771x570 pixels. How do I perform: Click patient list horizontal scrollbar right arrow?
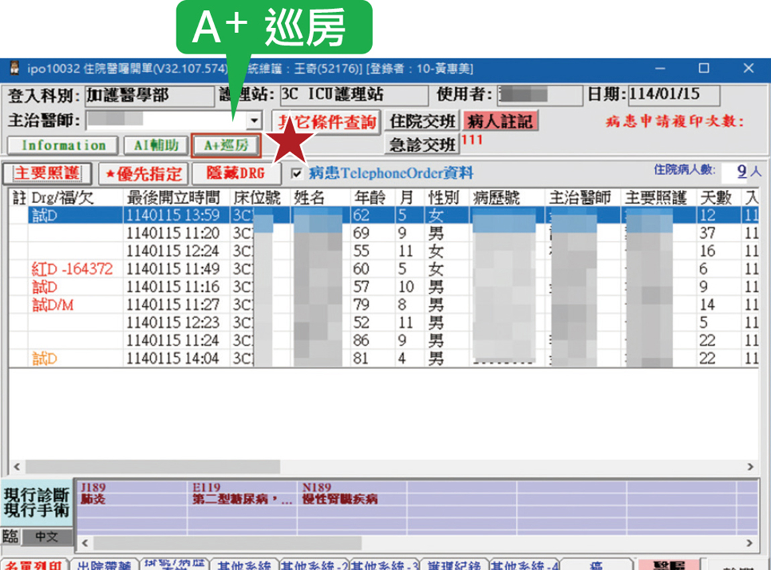(x=751, y=467)
